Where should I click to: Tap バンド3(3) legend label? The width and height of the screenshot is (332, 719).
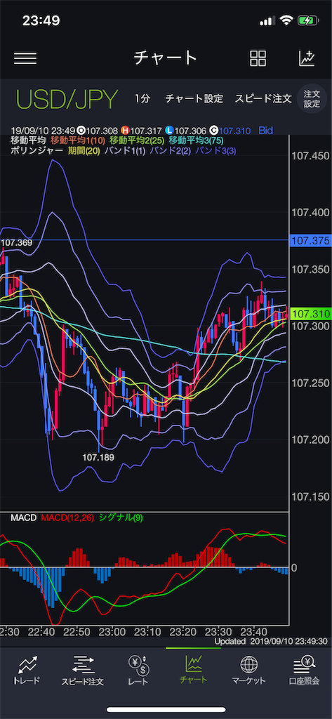[x=216, y=150]
